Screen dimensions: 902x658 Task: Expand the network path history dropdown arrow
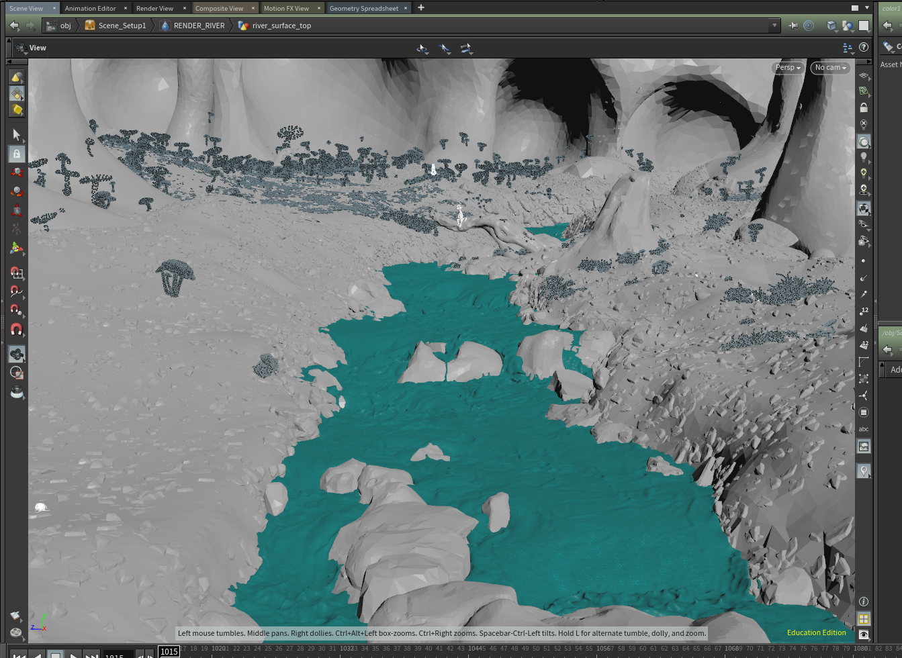pyautogui.click(x=774, y=26)
